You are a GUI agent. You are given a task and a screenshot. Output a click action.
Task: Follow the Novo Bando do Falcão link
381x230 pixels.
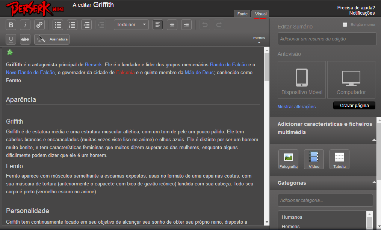point(30,72)
